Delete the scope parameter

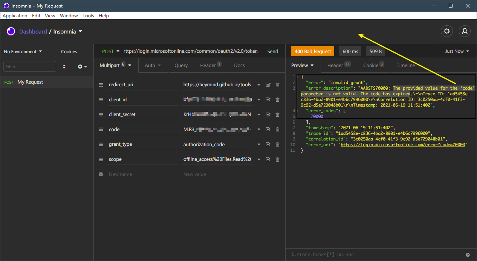[x=278, y=160]
